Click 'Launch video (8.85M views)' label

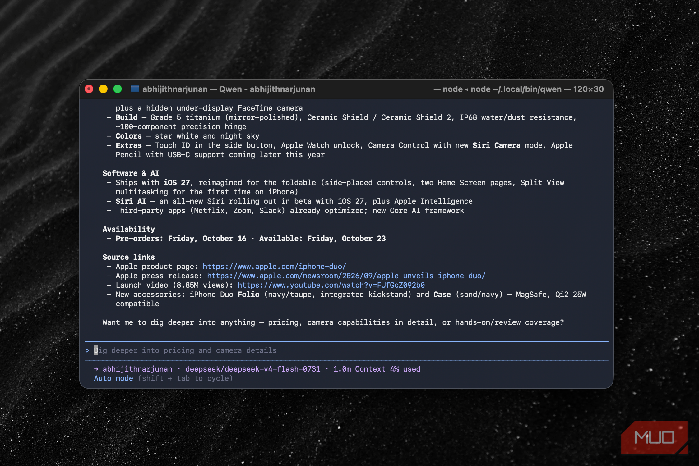tap(174, 285)
